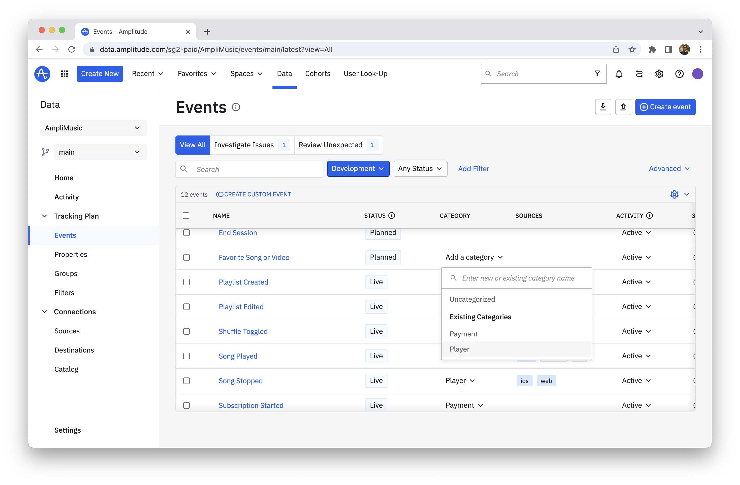Viewport: 740px width, 485px height.
Task: Select Player from existing categories
Action: (x=459, y=349)
